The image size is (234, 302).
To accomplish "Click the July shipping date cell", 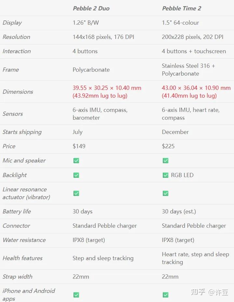I will point(77,132).
